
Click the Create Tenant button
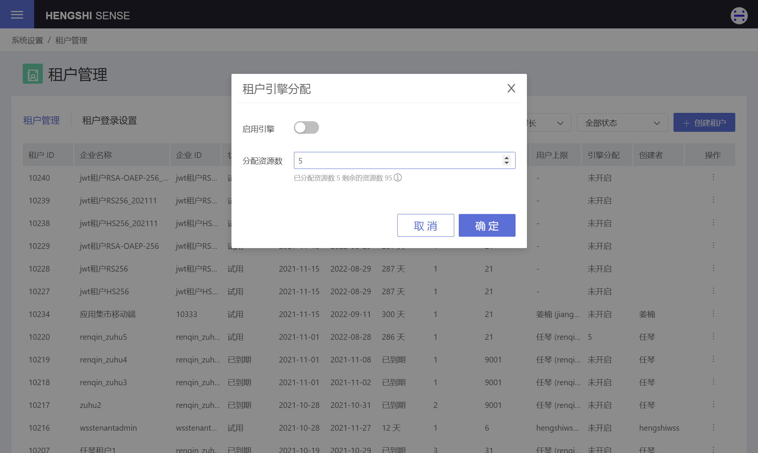(704, 123)
